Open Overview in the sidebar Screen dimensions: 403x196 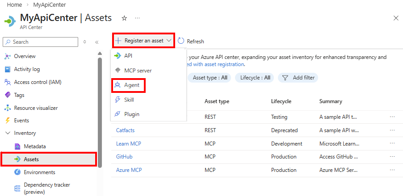(x=25, y=56)
